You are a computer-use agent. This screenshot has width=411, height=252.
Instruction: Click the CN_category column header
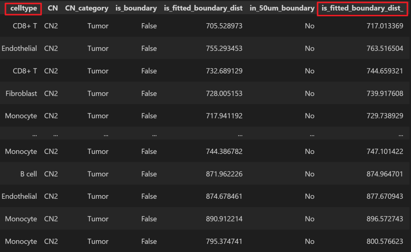[87, 8]
